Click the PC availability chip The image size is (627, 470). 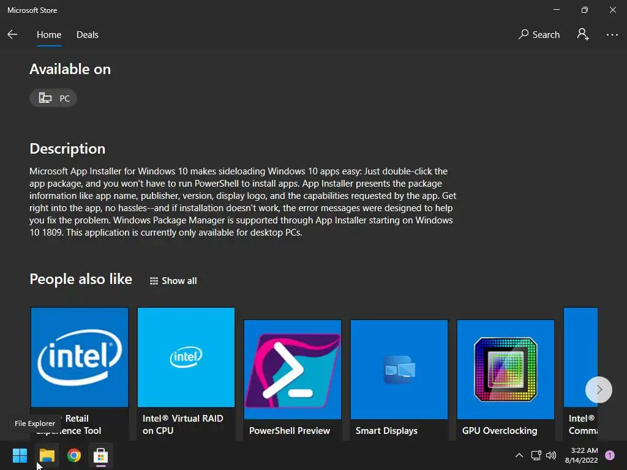[x=53, y=98]
